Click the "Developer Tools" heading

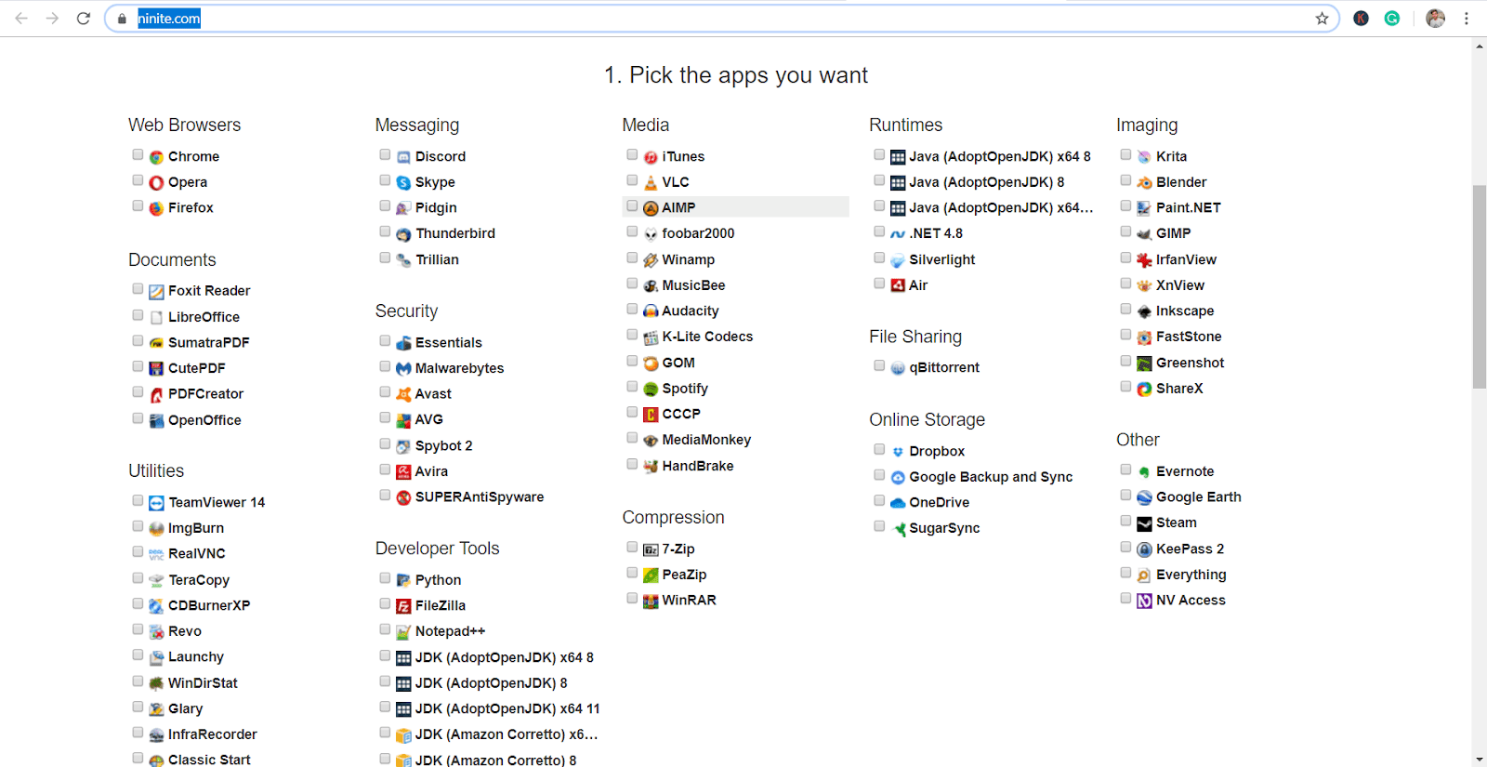pos(437,549)
